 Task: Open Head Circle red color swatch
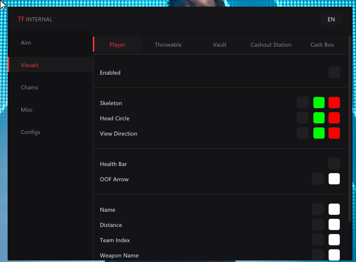[x=334, y=118]
